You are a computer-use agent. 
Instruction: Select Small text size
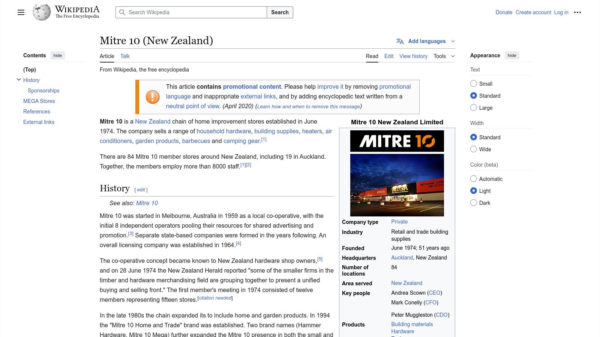[474, 84]
